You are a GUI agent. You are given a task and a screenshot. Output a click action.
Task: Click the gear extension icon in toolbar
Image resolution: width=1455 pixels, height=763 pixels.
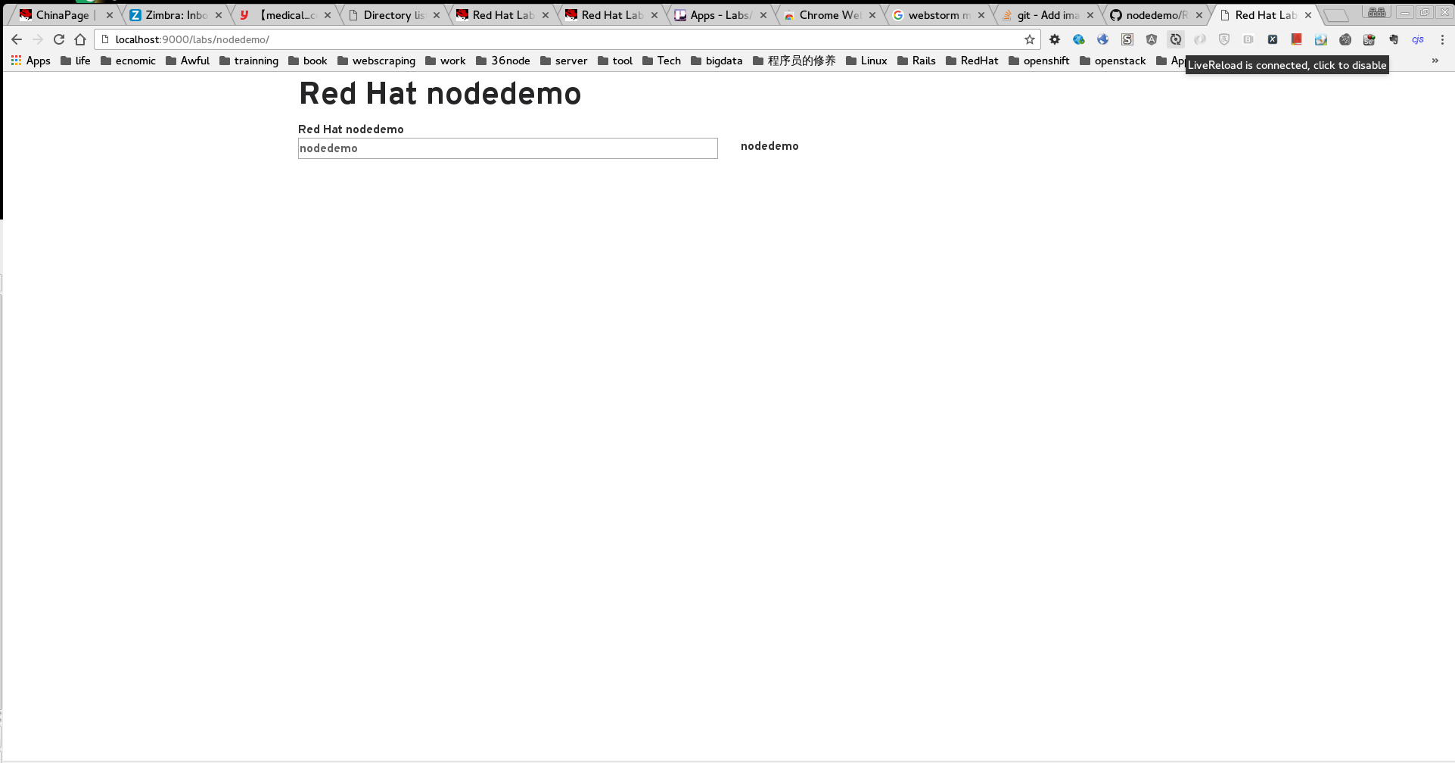(1055, 39)
